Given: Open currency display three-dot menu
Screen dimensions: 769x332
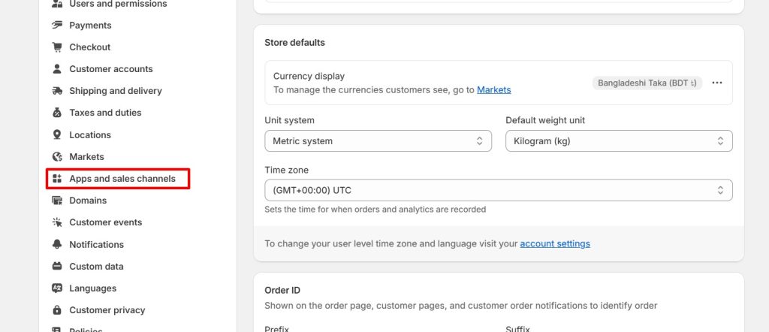Looking at the screenshot, I should coord(717,83).
